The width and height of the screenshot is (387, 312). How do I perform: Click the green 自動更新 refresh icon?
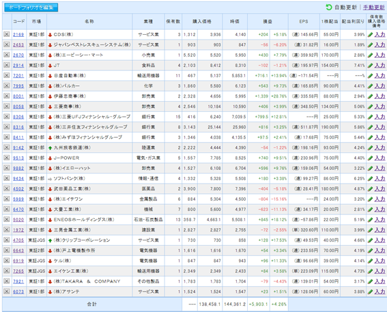(x=329, y=8)
